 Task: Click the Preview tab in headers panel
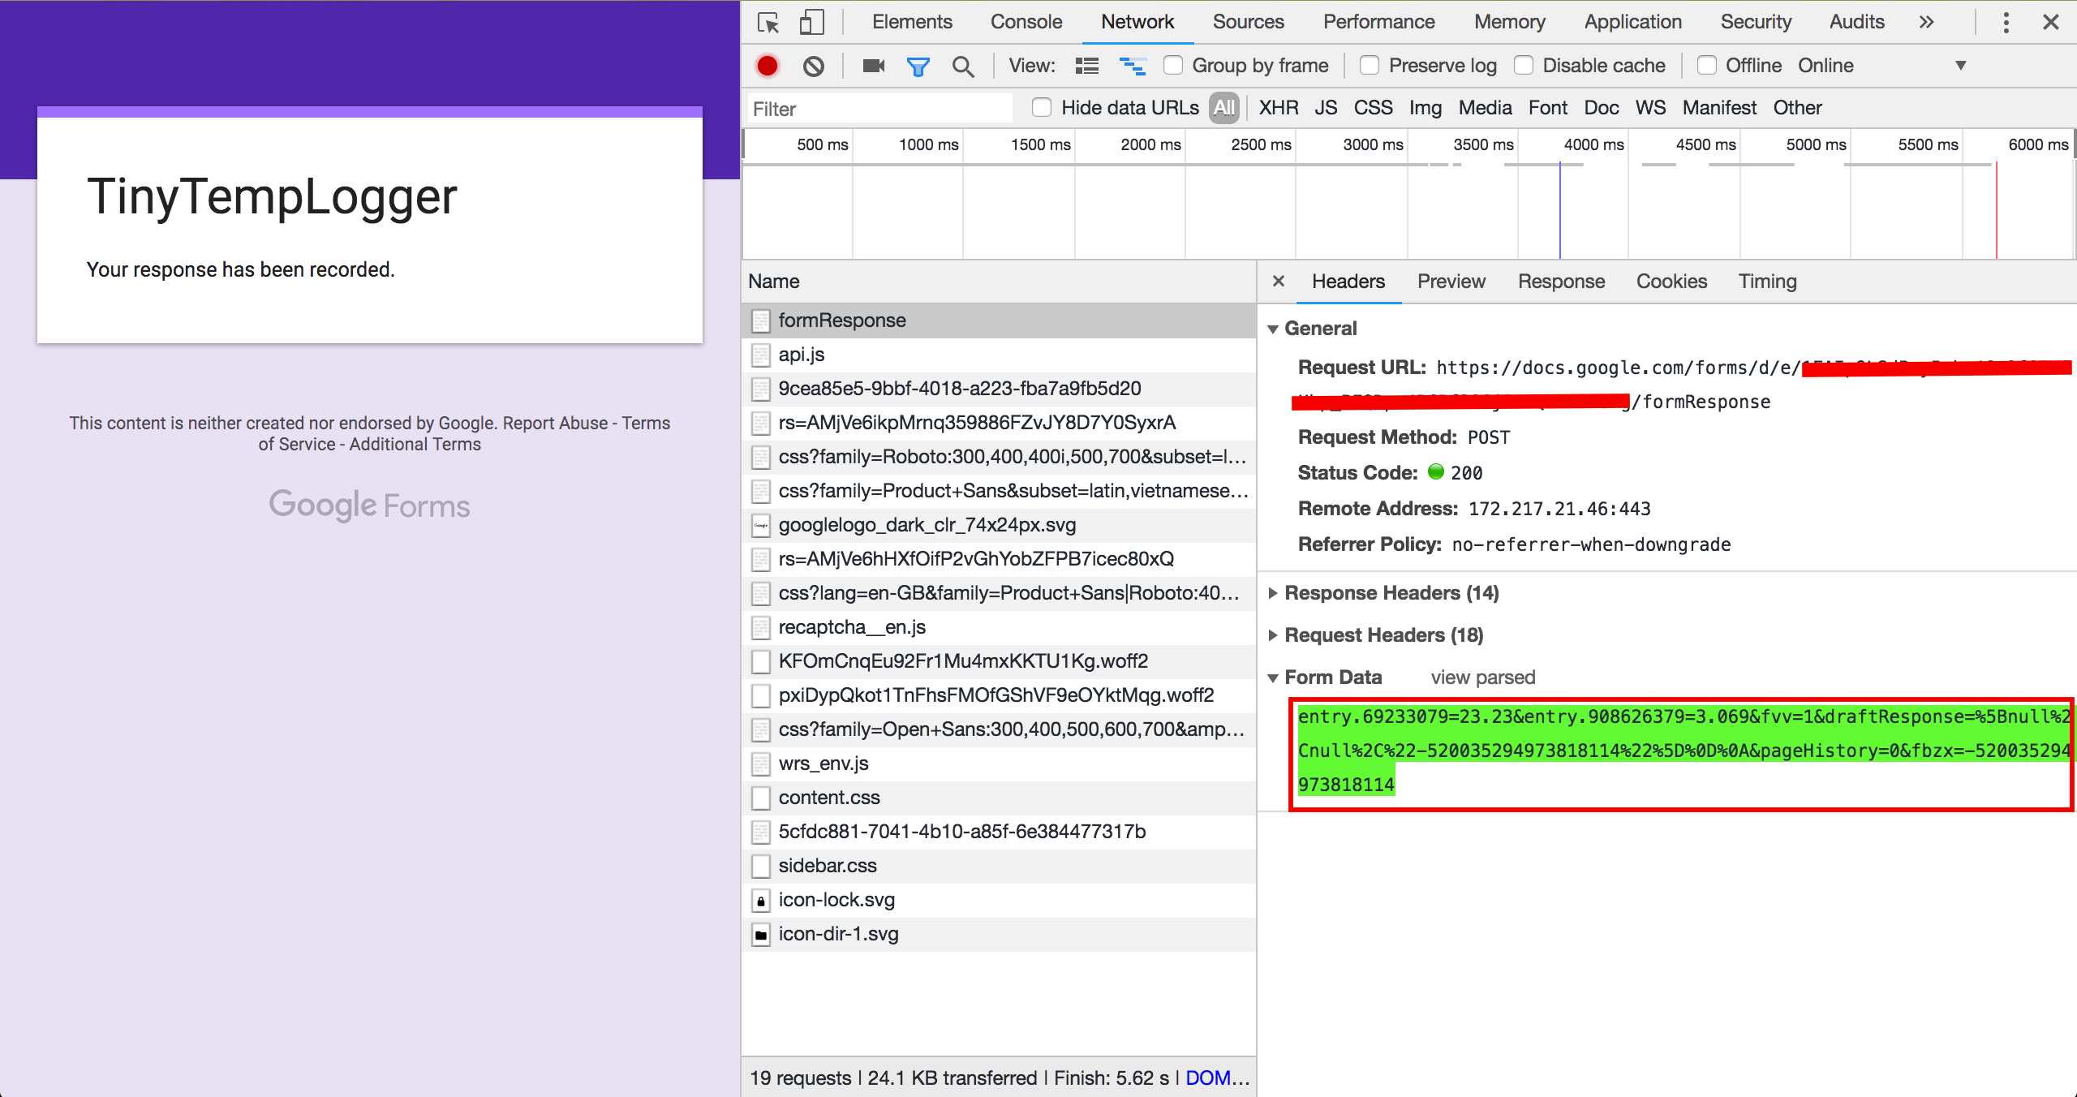coord(1451,280)
